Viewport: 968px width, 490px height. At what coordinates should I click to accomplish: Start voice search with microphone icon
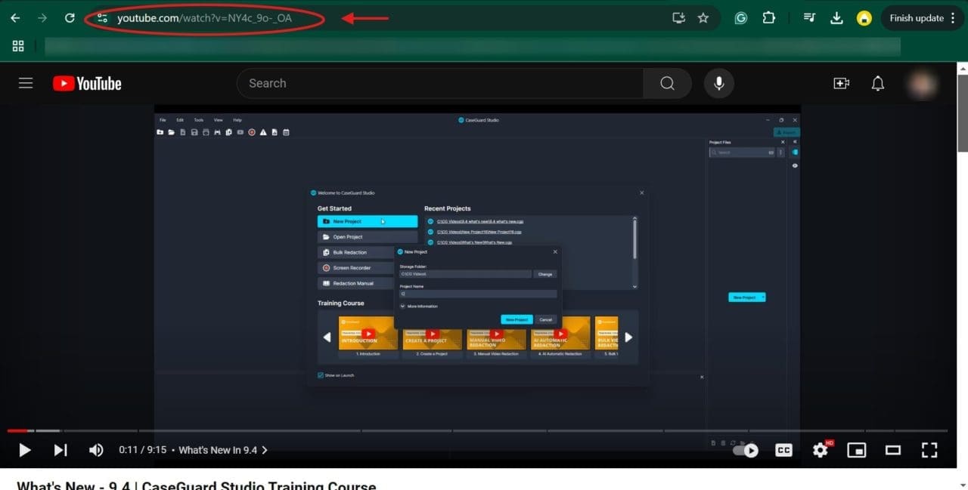[718, 84]
